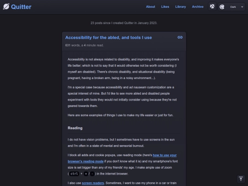Click the 'ctrl' key badge

(x=74, y=174)
